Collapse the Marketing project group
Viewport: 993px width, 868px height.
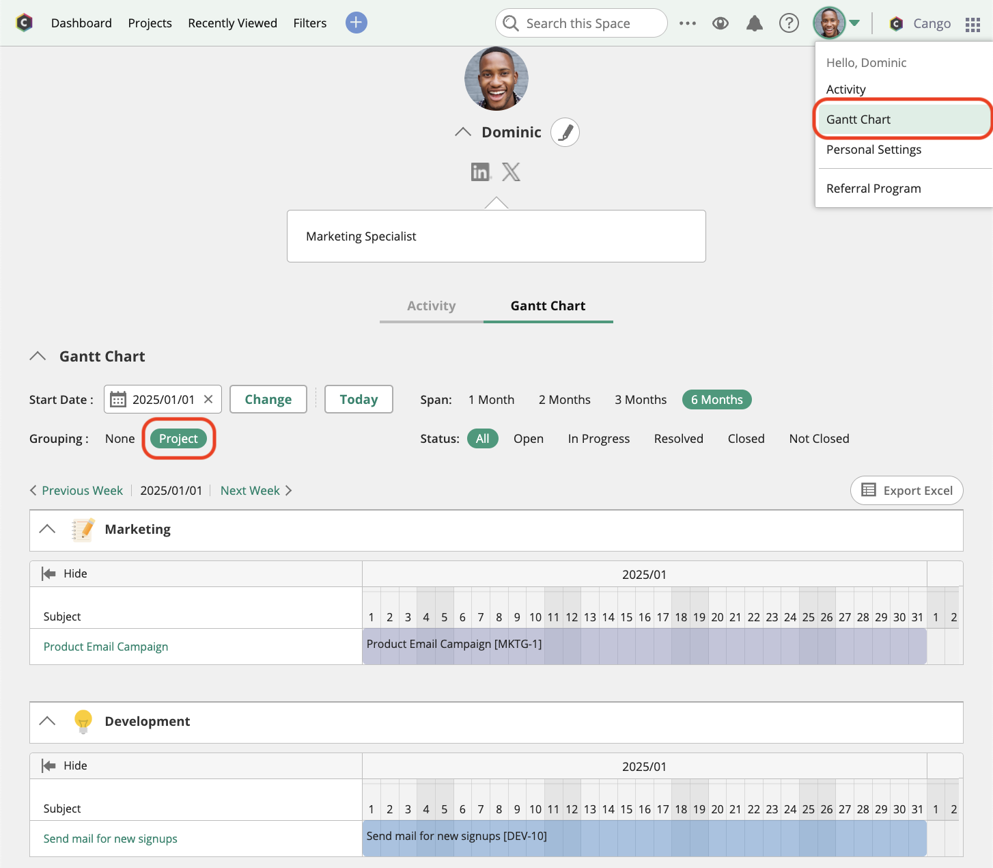tap(47, 529)
